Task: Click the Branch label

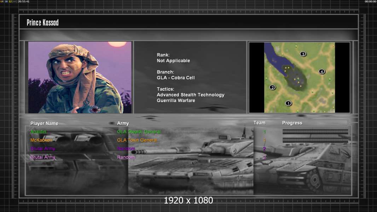Action: (x=166, y=72)
